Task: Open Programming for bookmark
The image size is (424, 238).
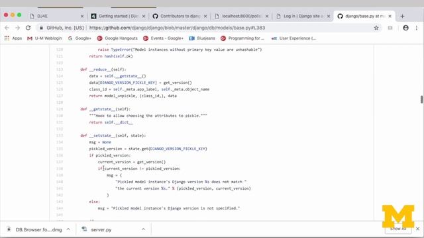Action: (242, 38)
